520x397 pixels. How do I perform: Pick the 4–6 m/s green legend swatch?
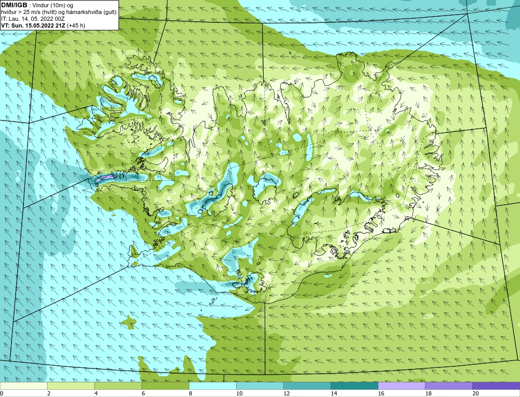click(118, 386)
